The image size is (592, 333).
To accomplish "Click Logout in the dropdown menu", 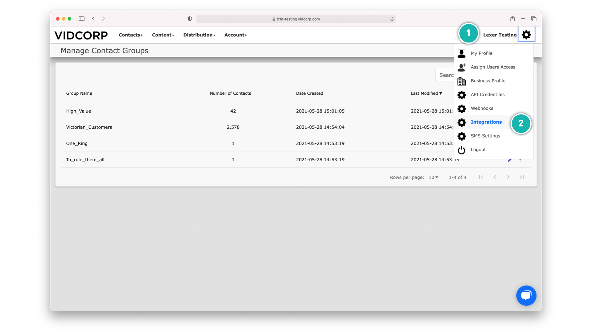I will coord(478,150).
